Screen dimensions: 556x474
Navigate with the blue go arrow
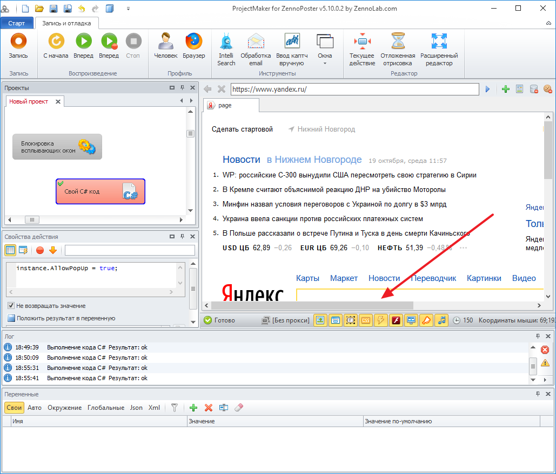coord(487,89)
